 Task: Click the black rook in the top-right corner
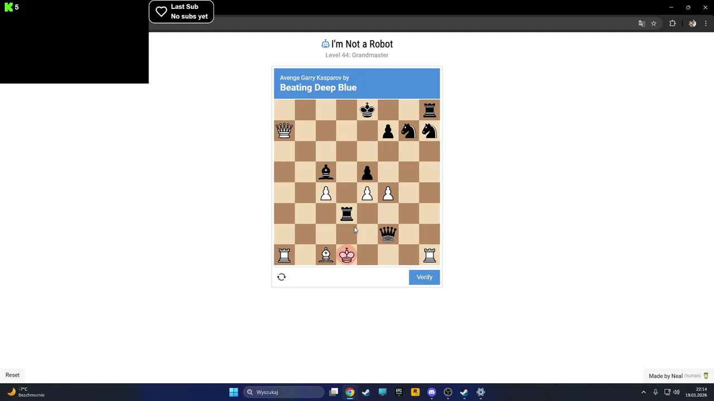pyautogui.click(x=429, y=110)
